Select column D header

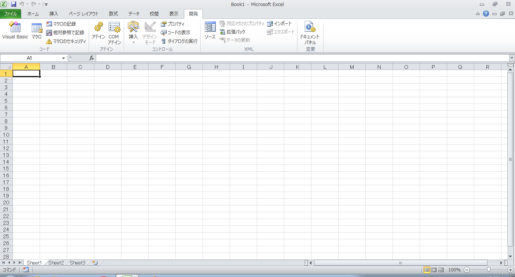coord(107,67)
